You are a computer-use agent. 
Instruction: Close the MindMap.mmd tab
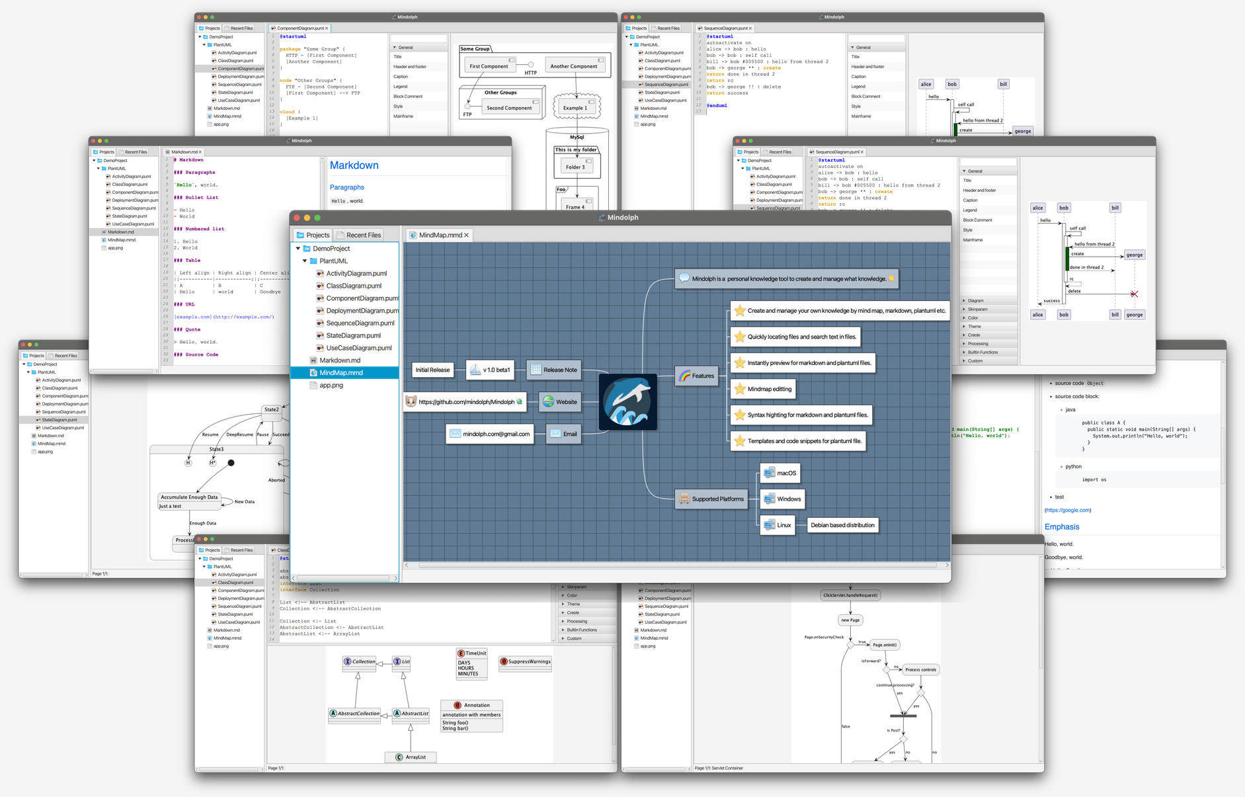(x=466, y=235)
